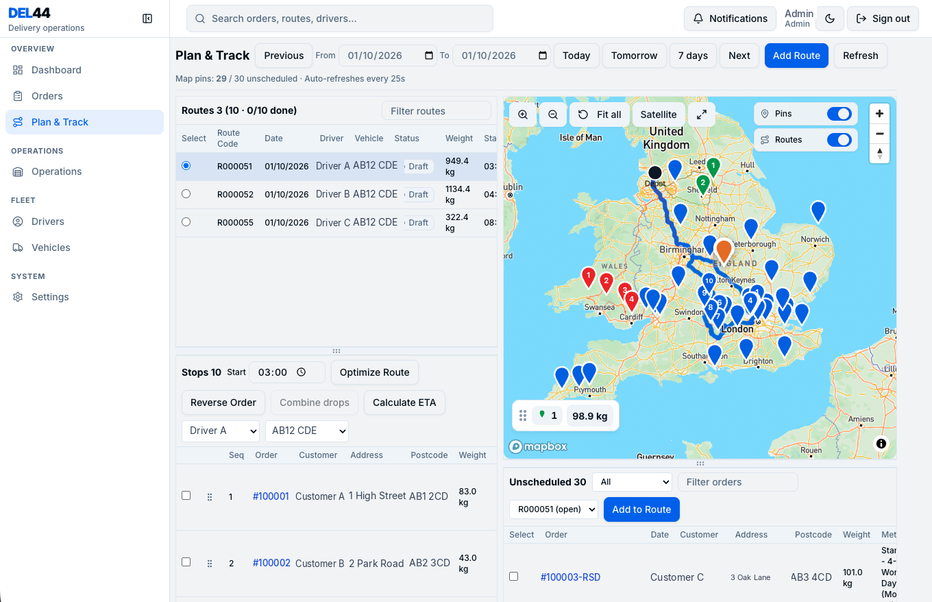The height and width of the screenshot is (602, 932).
Task: Select route R000055 radio button
Action: pyautogui.click(x=186, y=222)
